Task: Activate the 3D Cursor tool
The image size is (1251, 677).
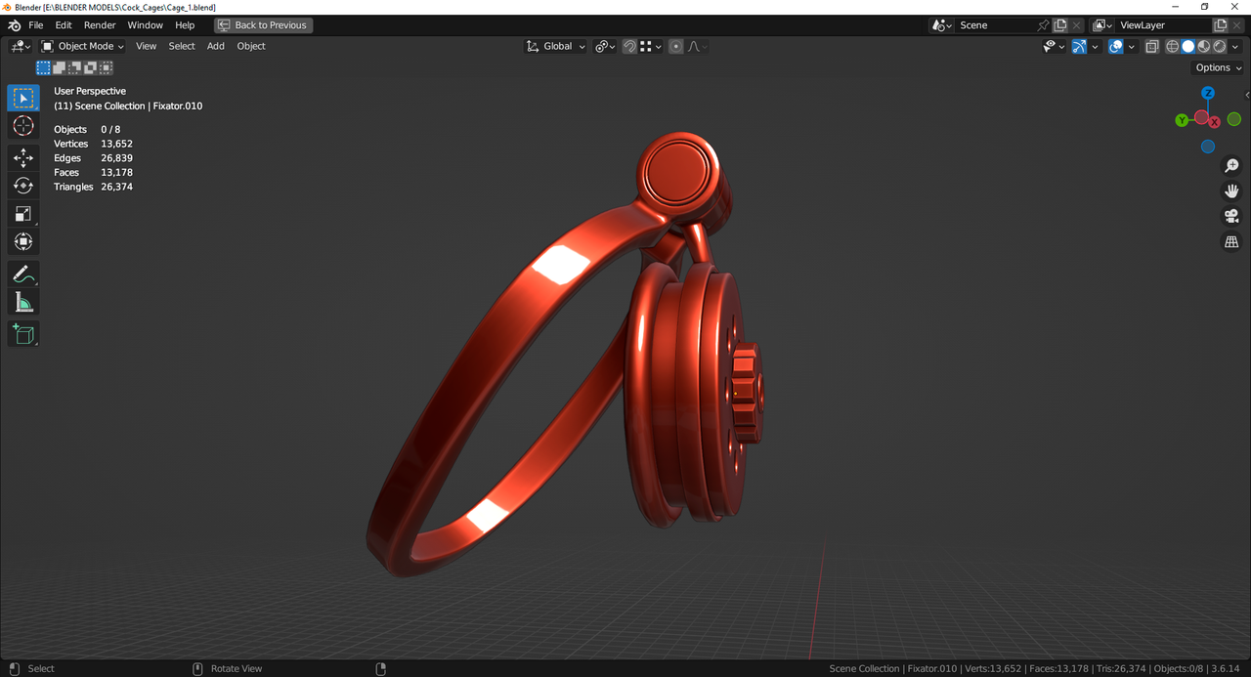Action: 23,126
